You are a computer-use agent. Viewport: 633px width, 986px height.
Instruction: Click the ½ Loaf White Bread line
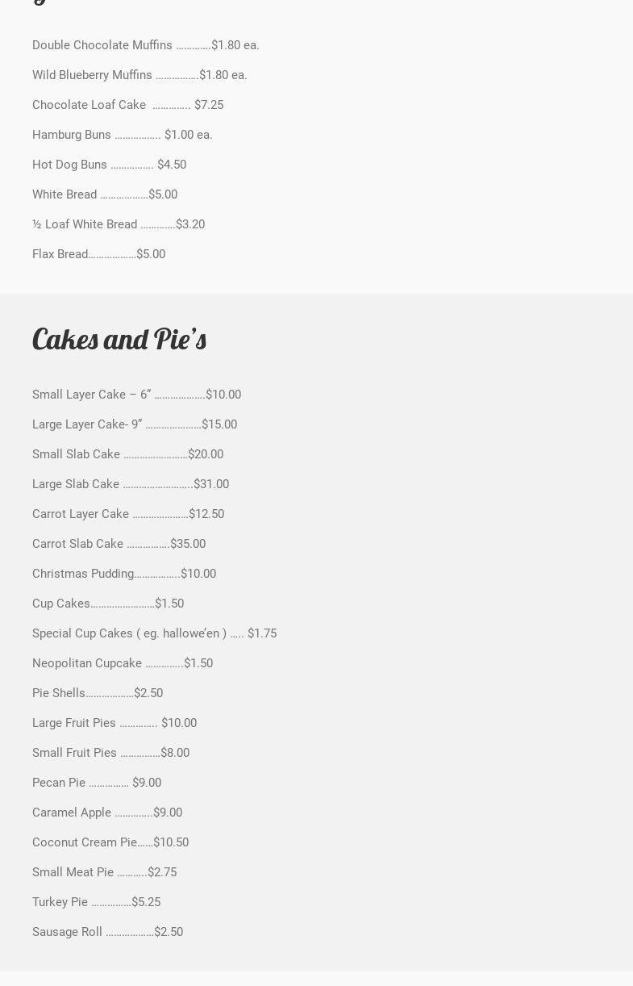119,224
